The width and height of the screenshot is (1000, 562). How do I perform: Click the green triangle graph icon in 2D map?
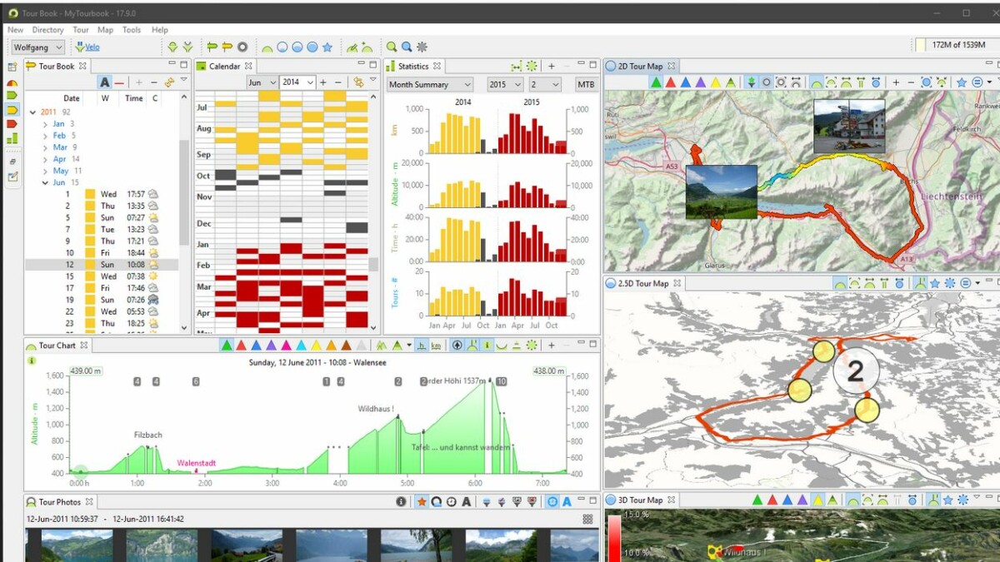coord(656,82)
